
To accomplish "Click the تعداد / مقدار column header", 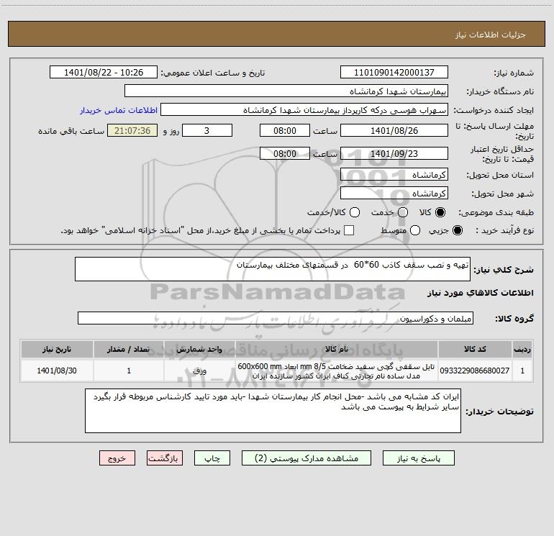I will [129, 349].
